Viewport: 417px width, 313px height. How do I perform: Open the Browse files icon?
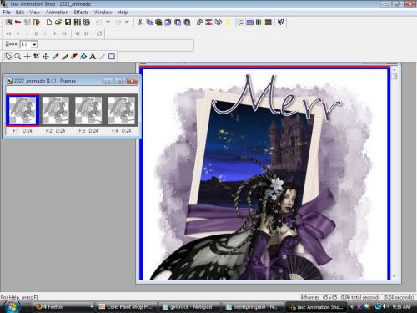point(37,23)
